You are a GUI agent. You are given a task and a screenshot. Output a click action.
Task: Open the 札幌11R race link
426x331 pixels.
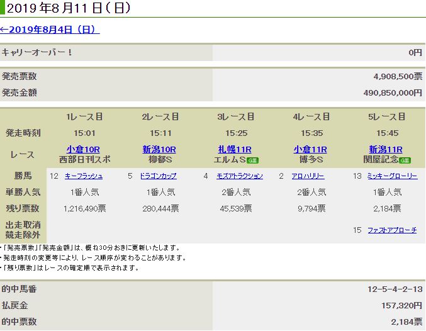(235, 149)
